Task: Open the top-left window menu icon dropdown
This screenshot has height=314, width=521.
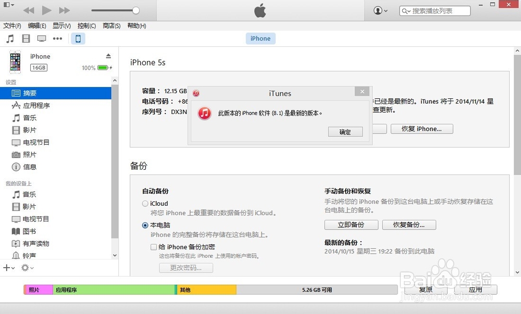Action: point(9,5)
